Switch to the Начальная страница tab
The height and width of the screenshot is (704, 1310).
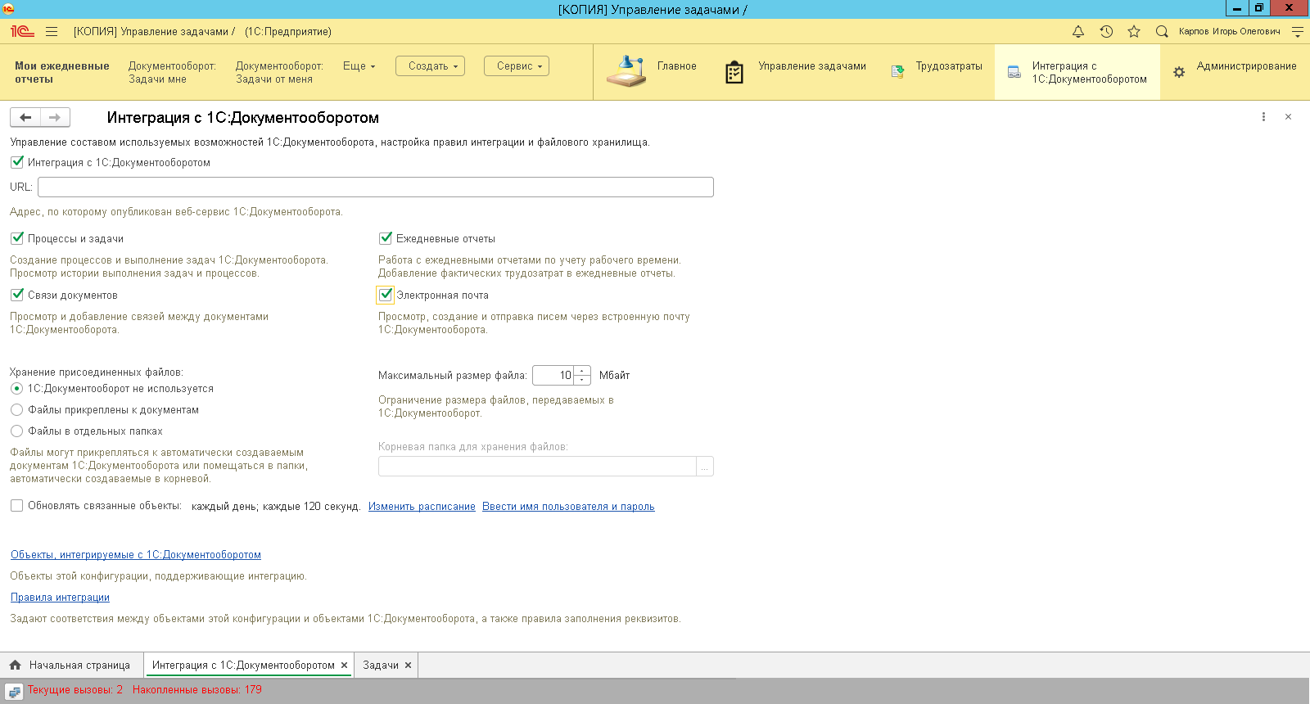[72, 666]
